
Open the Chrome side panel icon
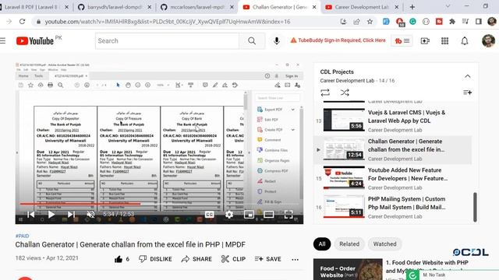pyautogui.click(x=478, y=22)
